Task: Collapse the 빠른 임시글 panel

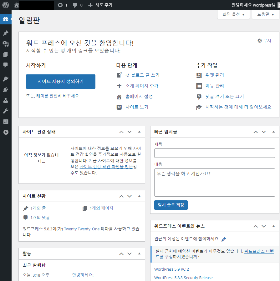Action: click(x=273, y=132)
